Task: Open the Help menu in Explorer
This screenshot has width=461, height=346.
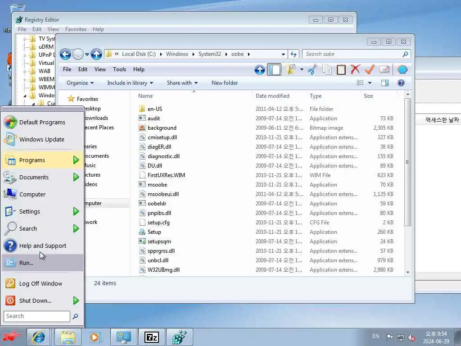Action: click(x=139, y=69)
